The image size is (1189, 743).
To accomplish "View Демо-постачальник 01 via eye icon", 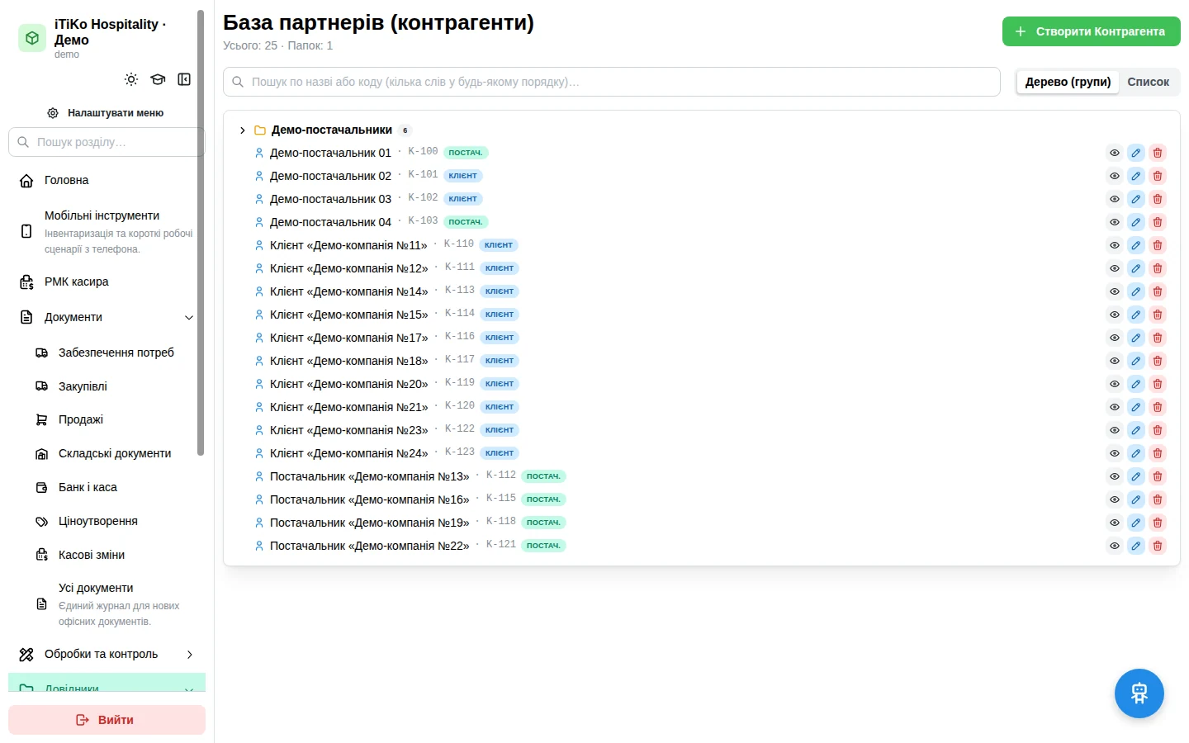I will (x=1115, y=153).
